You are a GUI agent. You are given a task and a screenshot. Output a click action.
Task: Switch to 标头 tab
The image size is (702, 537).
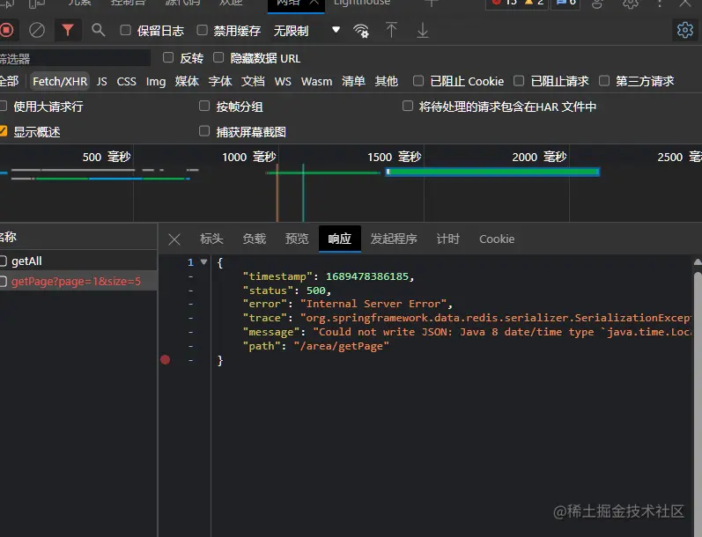pyautogui.click(x=211, y=239)
